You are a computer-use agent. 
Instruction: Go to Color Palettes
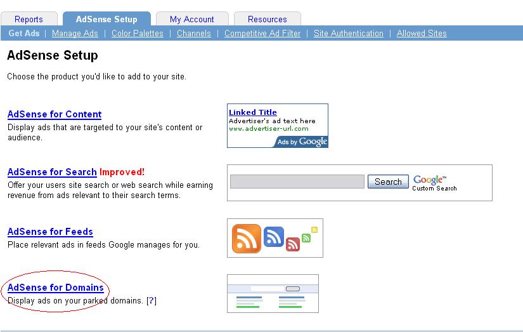pyautogui.click(x=138, y=33)
